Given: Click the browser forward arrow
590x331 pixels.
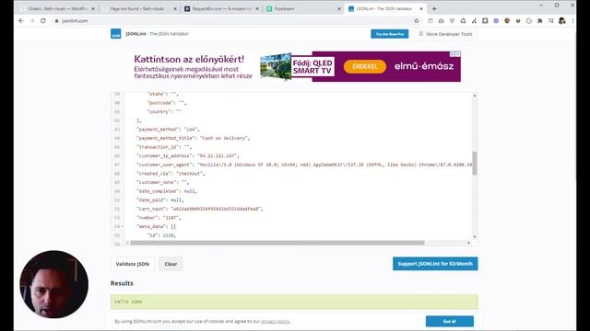Looking at the screenshot, I should click(x=32, y=21).
